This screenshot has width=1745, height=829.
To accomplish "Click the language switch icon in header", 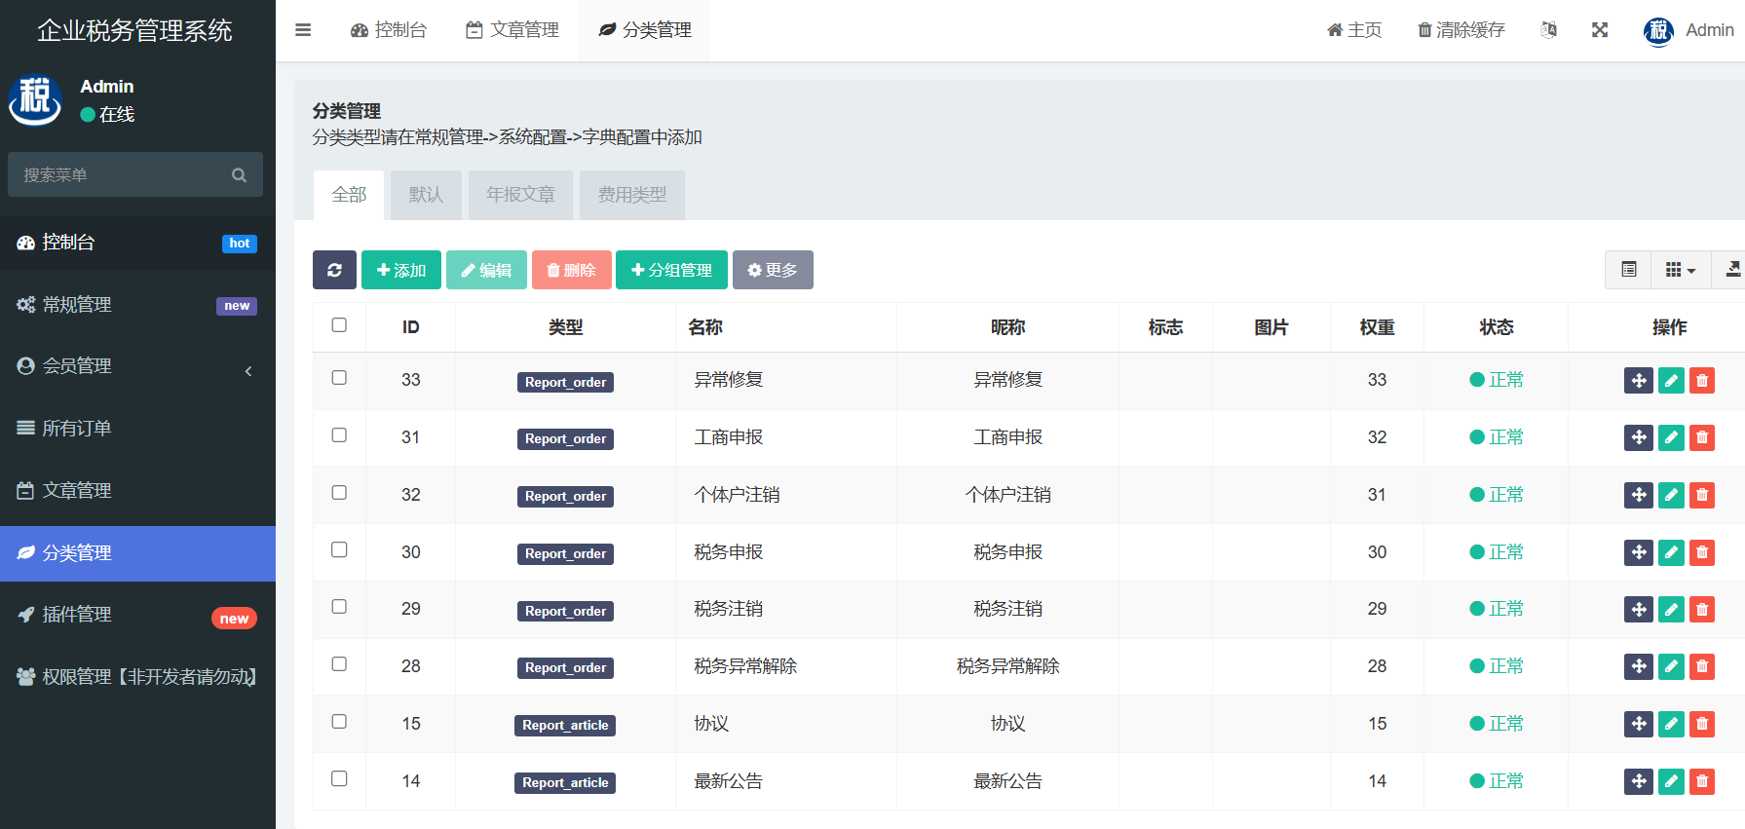I will 1548,30.
